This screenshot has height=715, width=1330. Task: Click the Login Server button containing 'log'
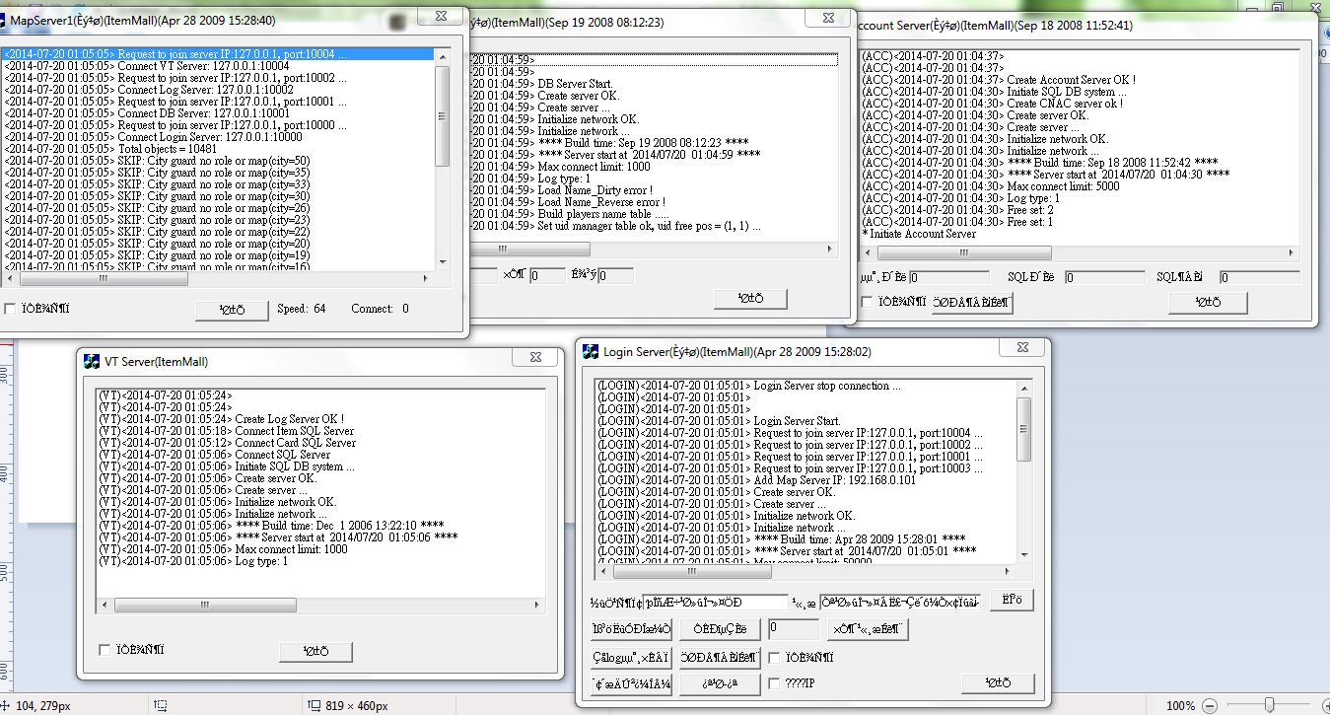[631, 657]
